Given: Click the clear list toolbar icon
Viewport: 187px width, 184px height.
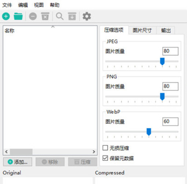Looking at the screenshot, I should point(45,16).
